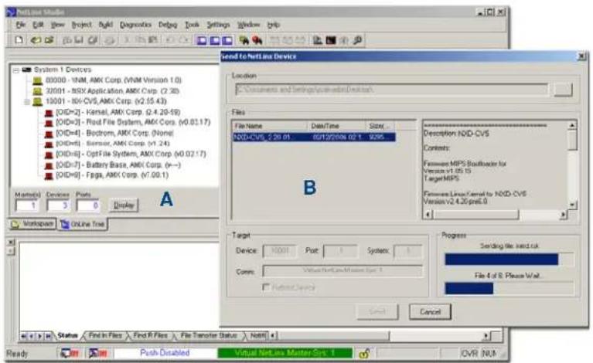This screenshot has height=363, width=593.
Task: Open the Project menu
Action: 81,25
